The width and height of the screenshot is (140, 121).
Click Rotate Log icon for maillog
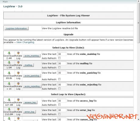coord(18,62)
